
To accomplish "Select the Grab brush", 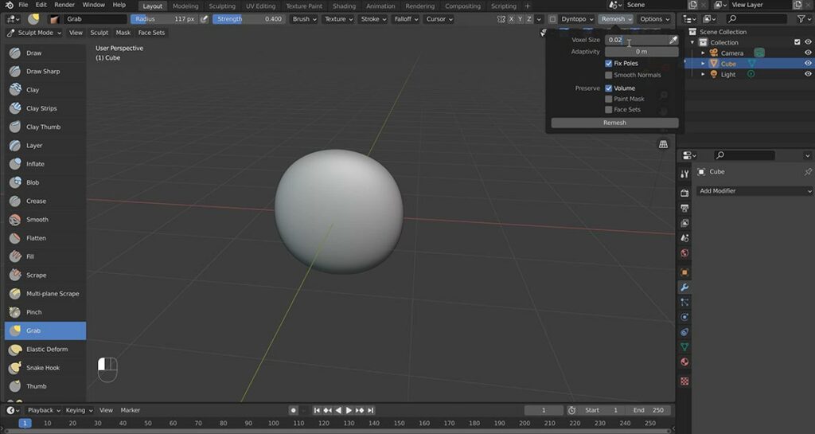I will tap(45, 330).
